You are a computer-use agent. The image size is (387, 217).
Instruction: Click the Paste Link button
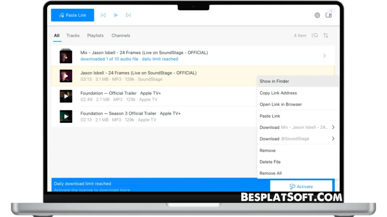[x=73, y=15]
